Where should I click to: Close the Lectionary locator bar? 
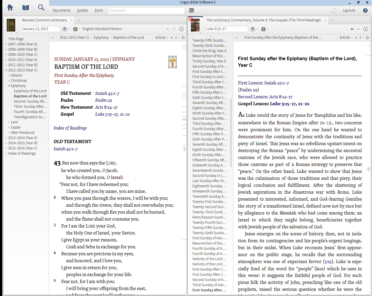point(183,38)
